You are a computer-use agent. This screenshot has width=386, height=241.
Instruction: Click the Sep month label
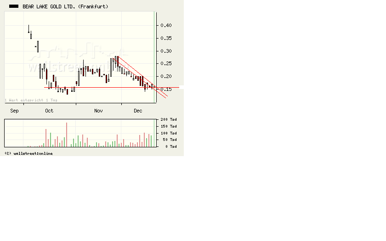[14, 111]
